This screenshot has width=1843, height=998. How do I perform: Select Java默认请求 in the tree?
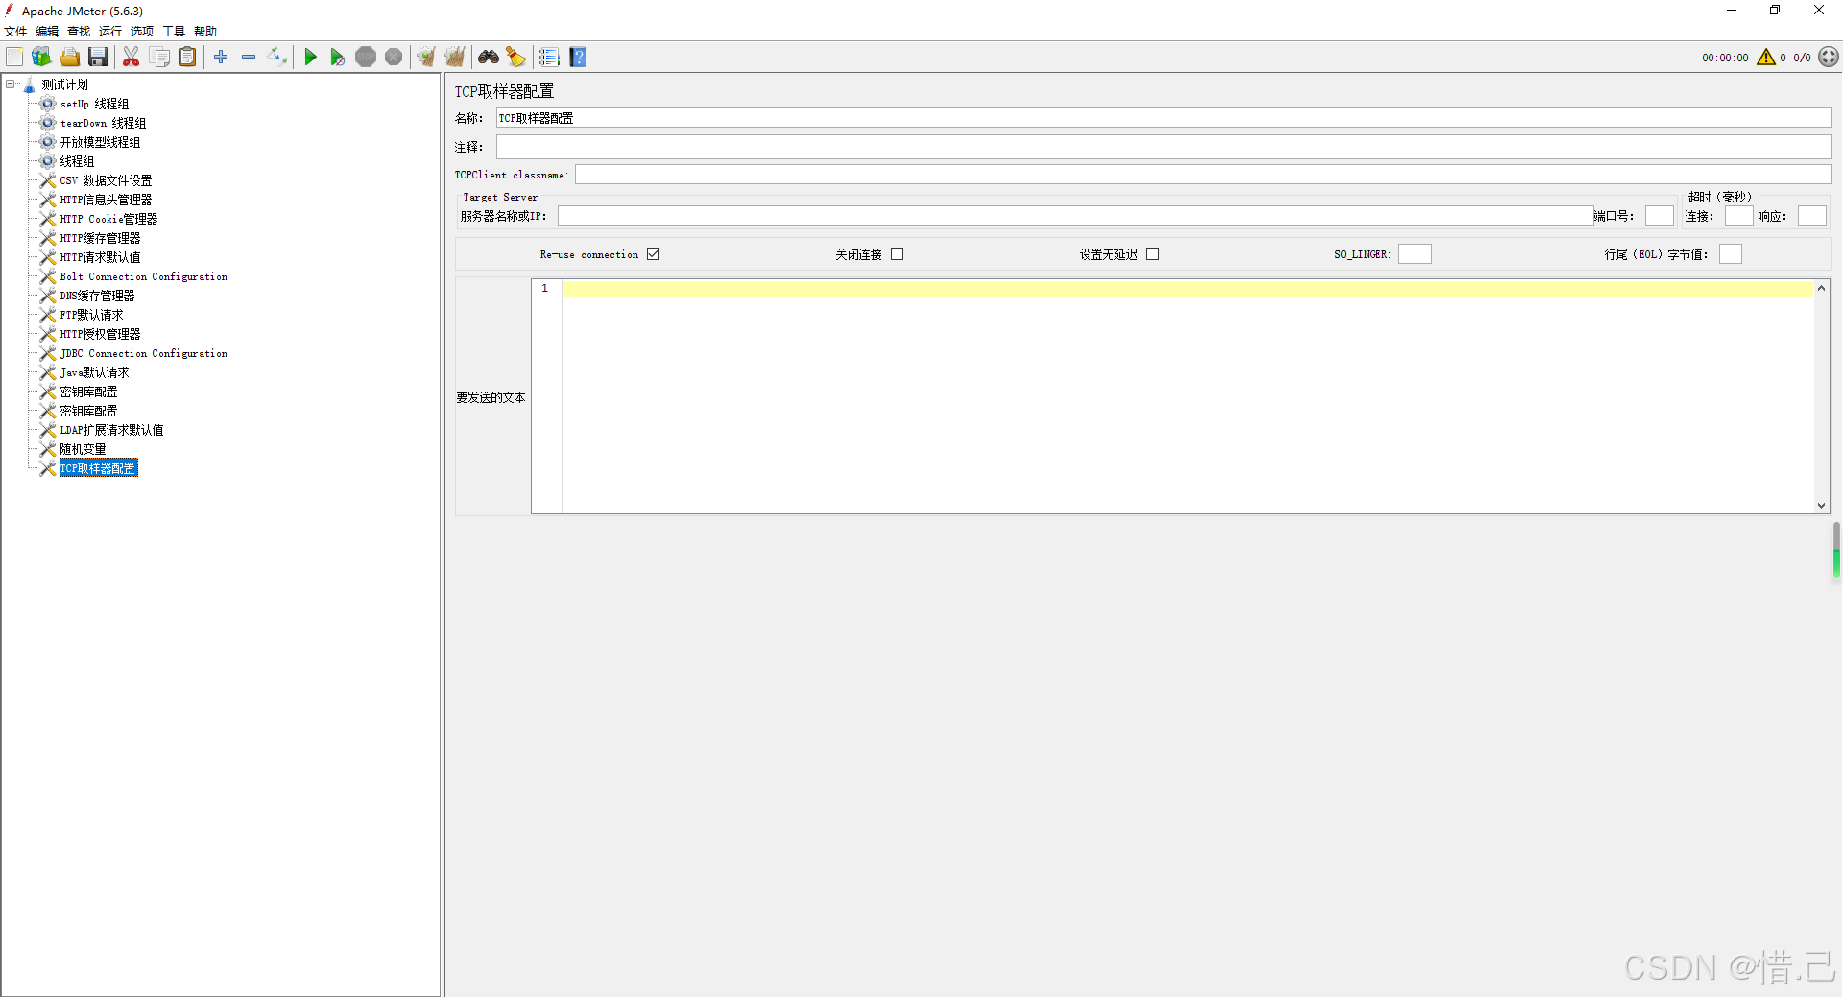point(94,372)
